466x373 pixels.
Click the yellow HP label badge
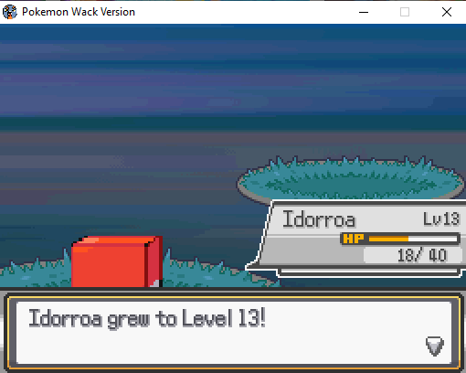pyautogui.click(x=354, y=239)
